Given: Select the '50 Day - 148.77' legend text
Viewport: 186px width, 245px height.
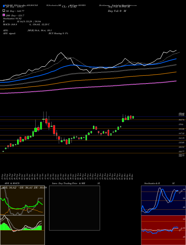Looking at the screenshot, I should click(x=15, y=11).
